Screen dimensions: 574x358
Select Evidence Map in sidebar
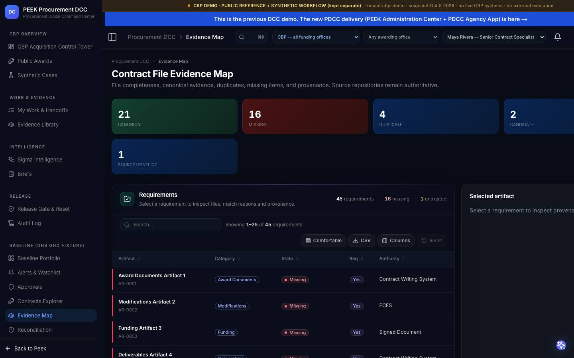click(51, 315)
